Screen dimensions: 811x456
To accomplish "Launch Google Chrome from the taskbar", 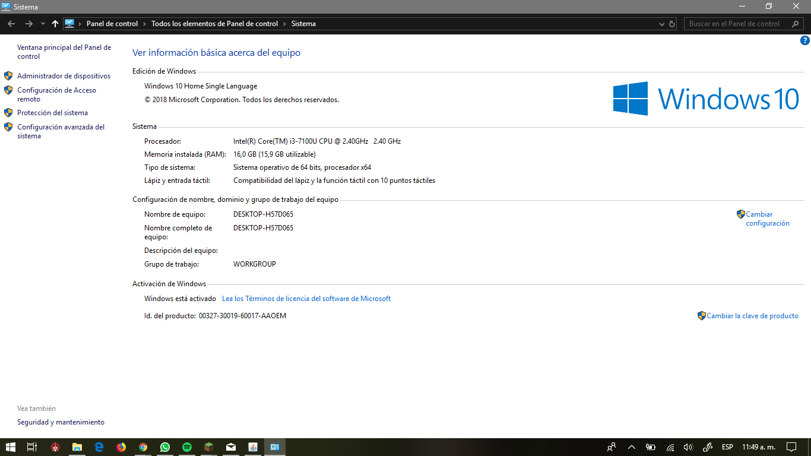I will (x=143, y=447).
